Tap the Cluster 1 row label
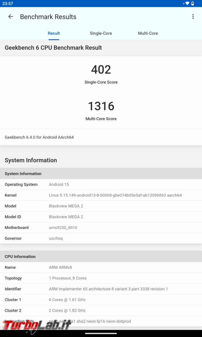The width and height of the screenshot is (202, 337). pyautogui.click(x=13, y=300)
